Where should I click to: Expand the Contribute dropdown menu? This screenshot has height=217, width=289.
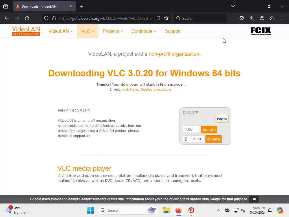click(144, 31)
